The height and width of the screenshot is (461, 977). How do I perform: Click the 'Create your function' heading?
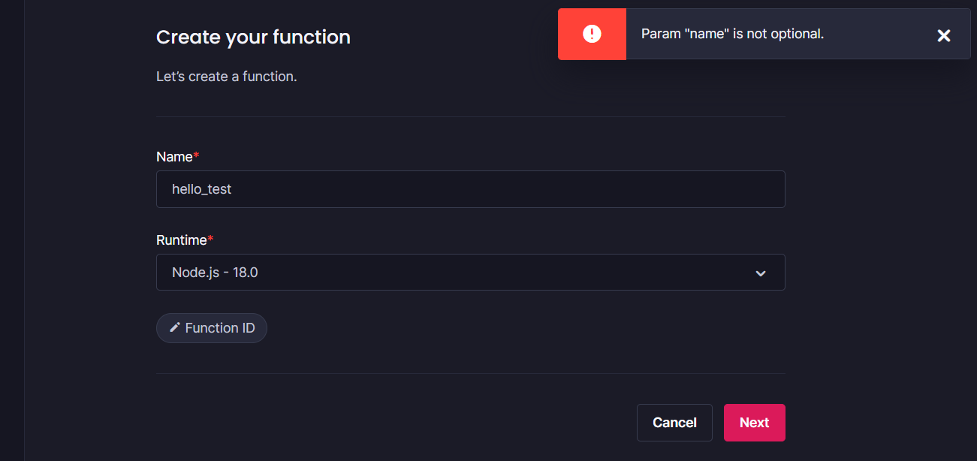click(253, 37)
